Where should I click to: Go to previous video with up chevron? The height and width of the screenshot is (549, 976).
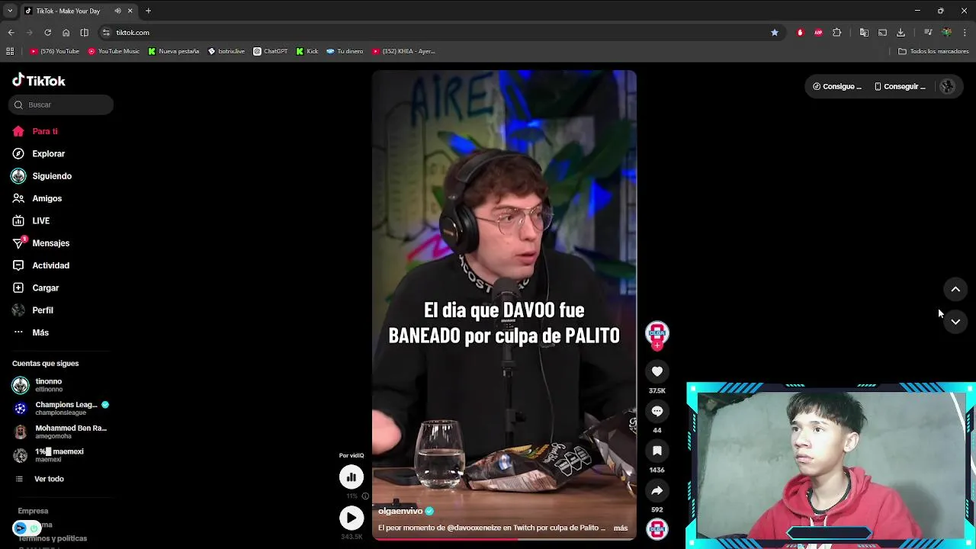(x=955, y=289)
